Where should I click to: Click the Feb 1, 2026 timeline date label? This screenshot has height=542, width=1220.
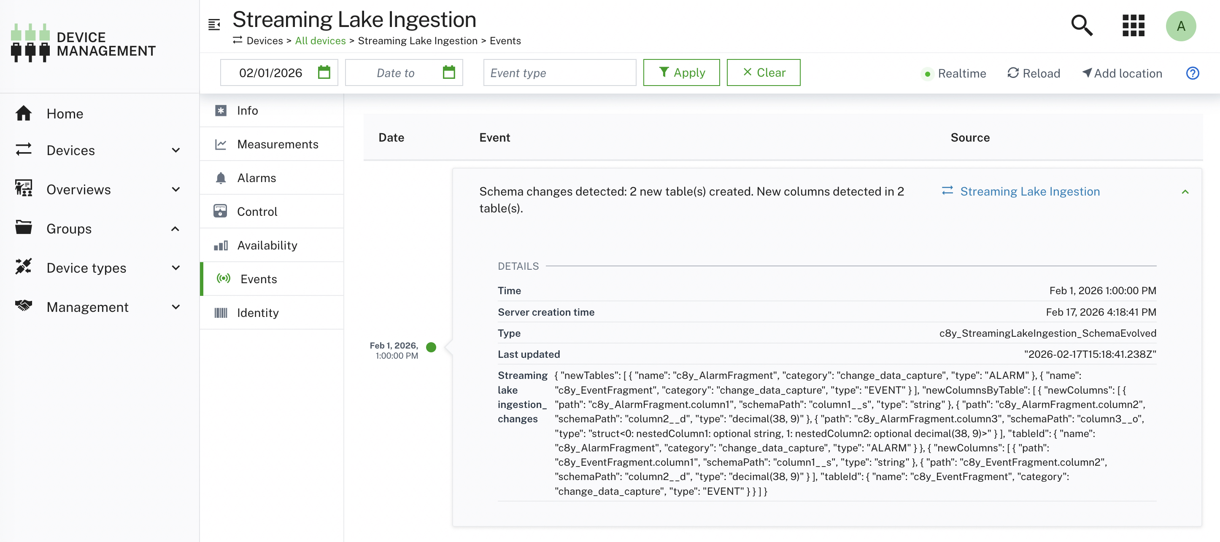tap(394, 351)
